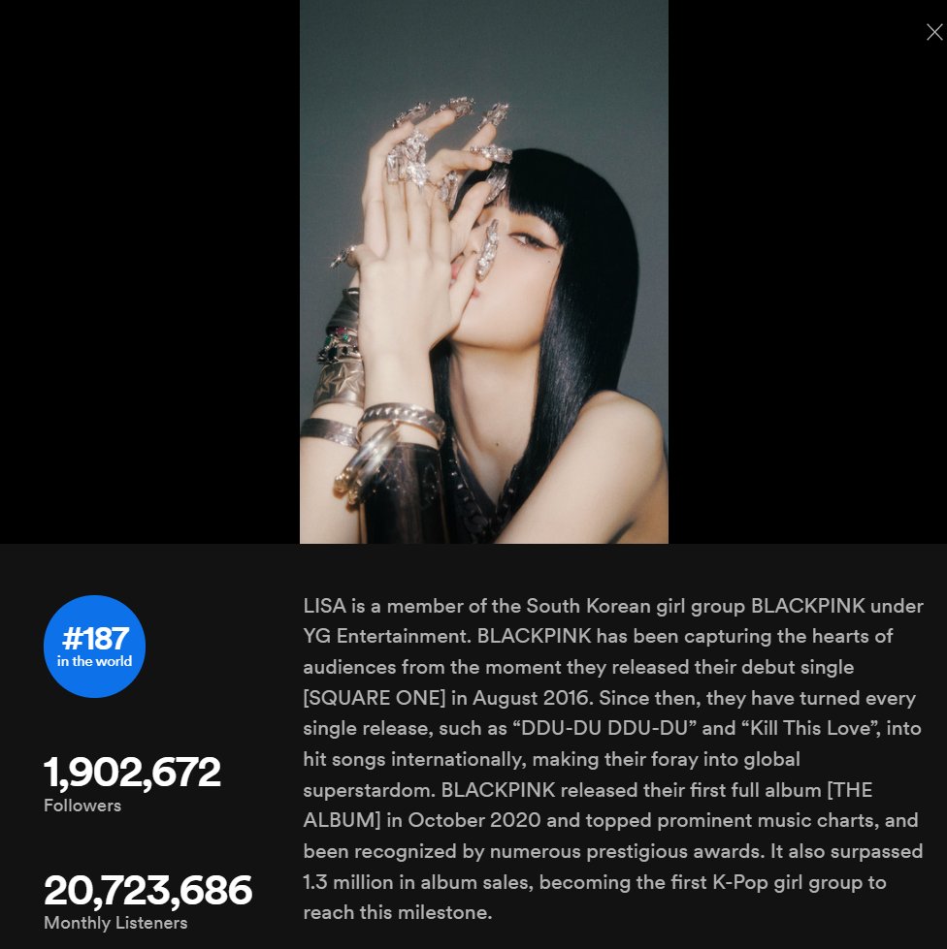This screenshot has width=947, height=949.
Task: Click the 1,902,672 followers number
Action: [132, 773]
